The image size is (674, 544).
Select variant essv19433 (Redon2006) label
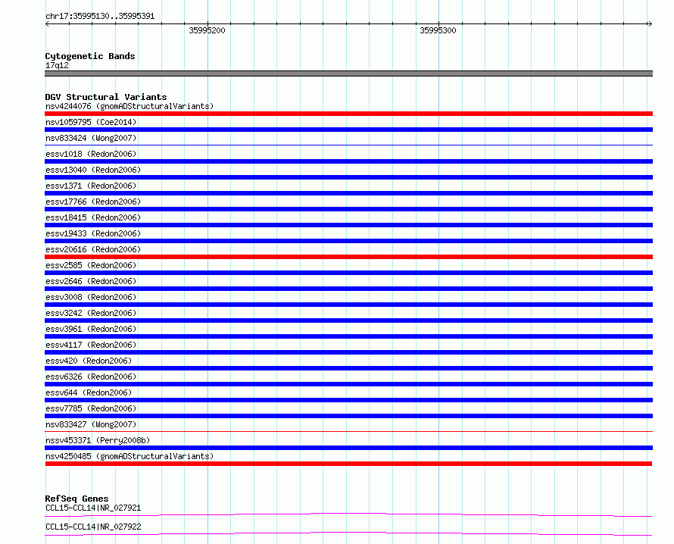point(93,233)
